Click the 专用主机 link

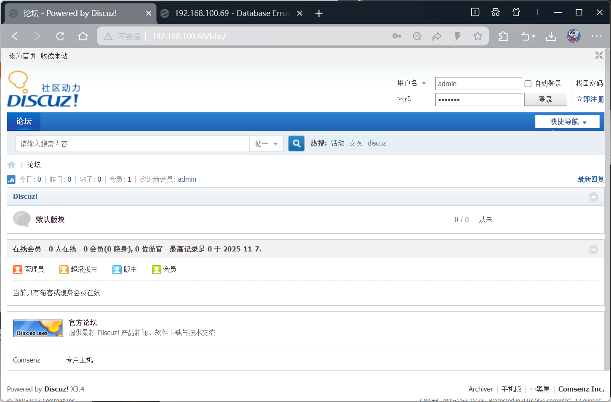[80, 360]
